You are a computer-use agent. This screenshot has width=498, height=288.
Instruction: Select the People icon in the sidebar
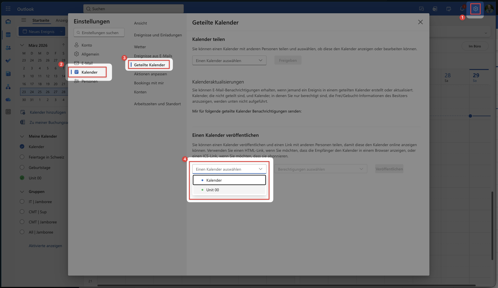[8, 48]
